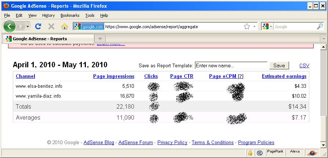Click the greyed Forward arrow button
Image resolution: width=328 pixels, height=158 pixels.
(21, 26)
